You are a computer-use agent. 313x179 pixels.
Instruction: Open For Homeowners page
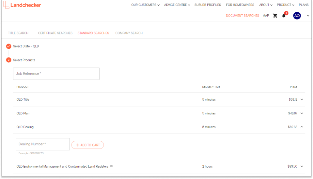pos(240,5)
